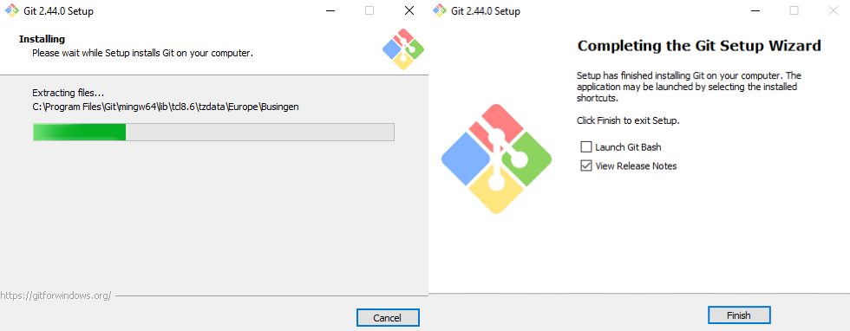This screenshot has width=850, height=331.
Task: Click the extracting file path text
Action: coord(166,107)
